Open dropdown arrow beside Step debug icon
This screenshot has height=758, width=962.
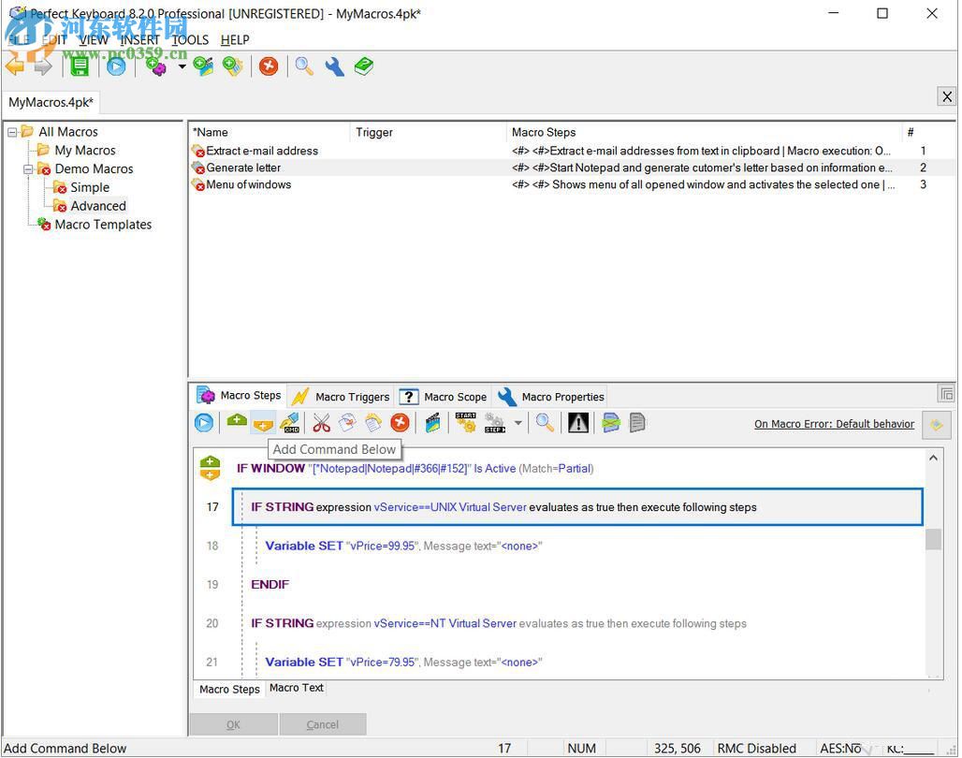coord(517,424)
